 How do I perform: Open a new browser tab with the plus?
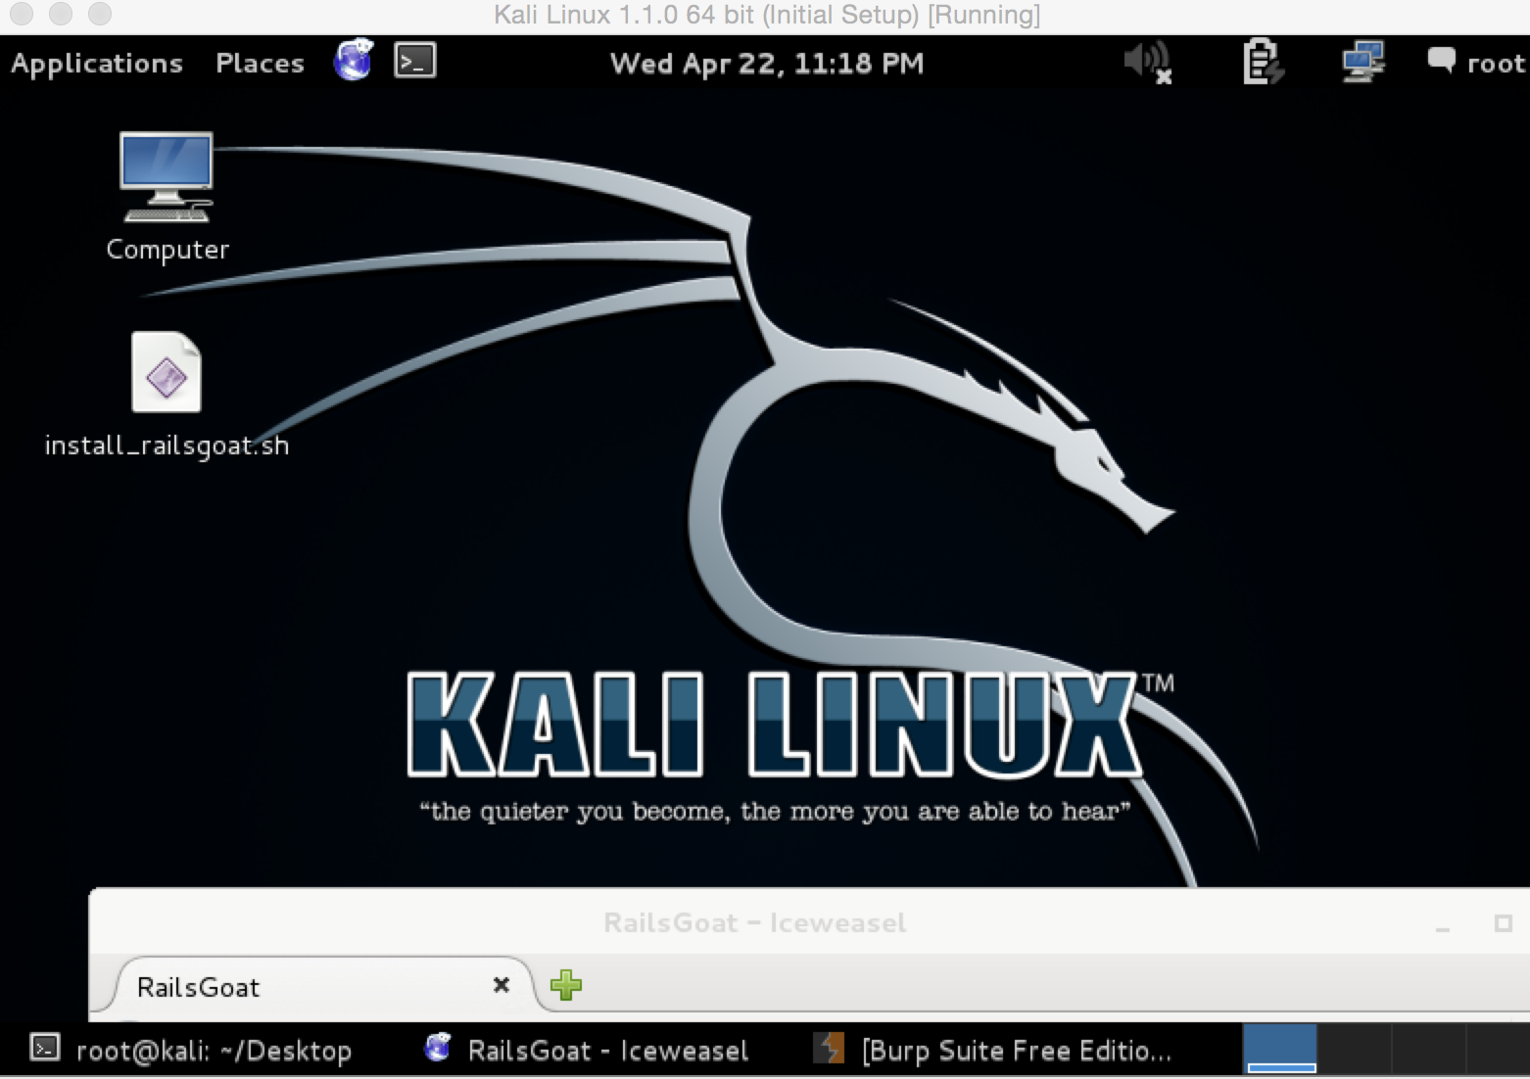565,986
